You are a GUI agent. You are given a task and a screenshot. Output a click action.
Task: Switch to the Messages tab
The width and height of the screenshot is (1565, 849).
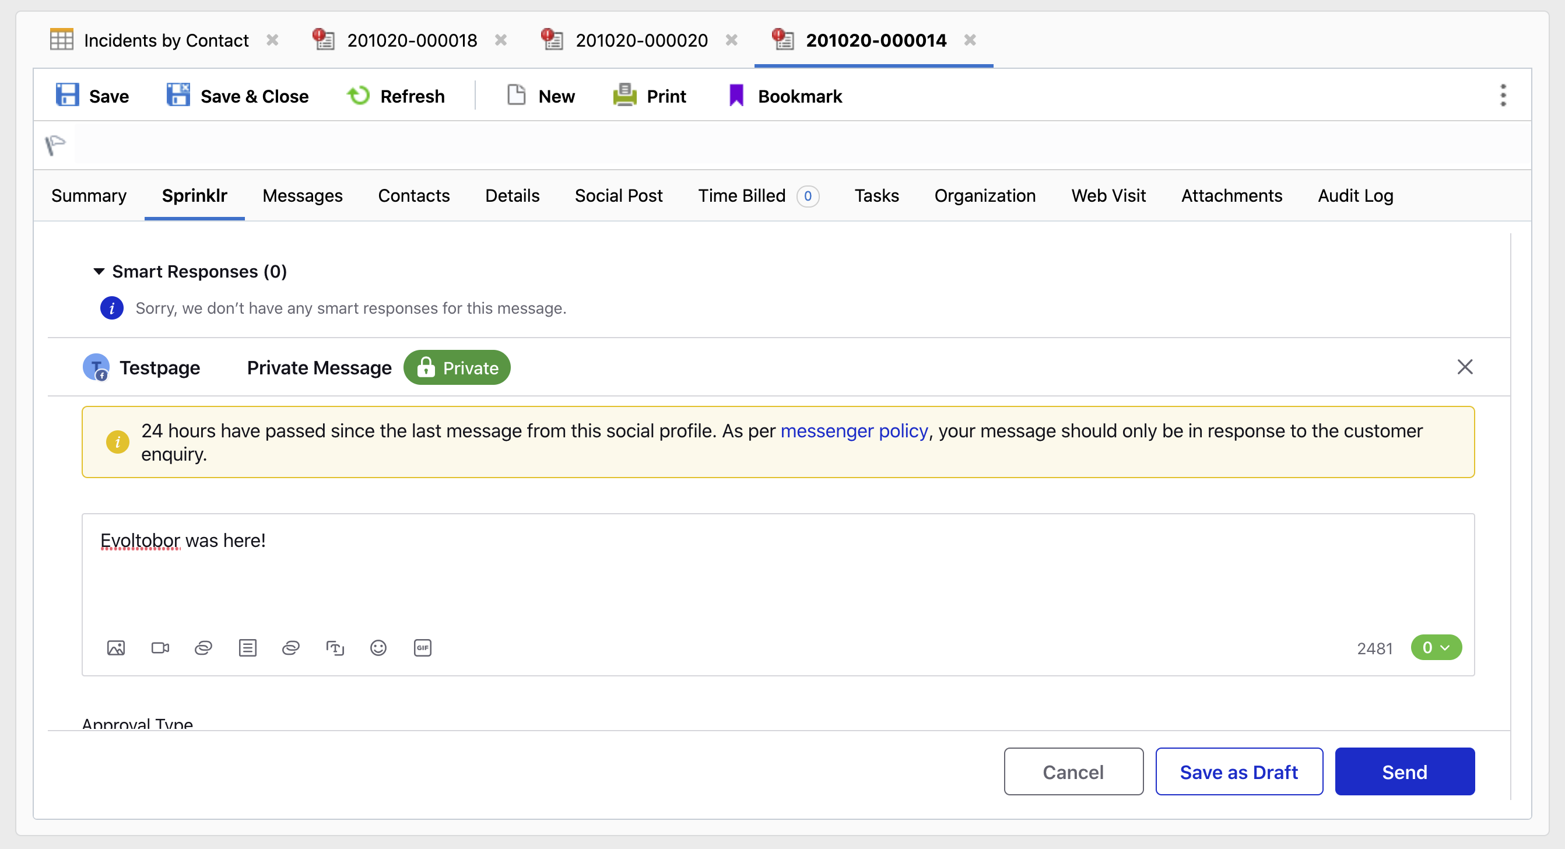[302, 195]
